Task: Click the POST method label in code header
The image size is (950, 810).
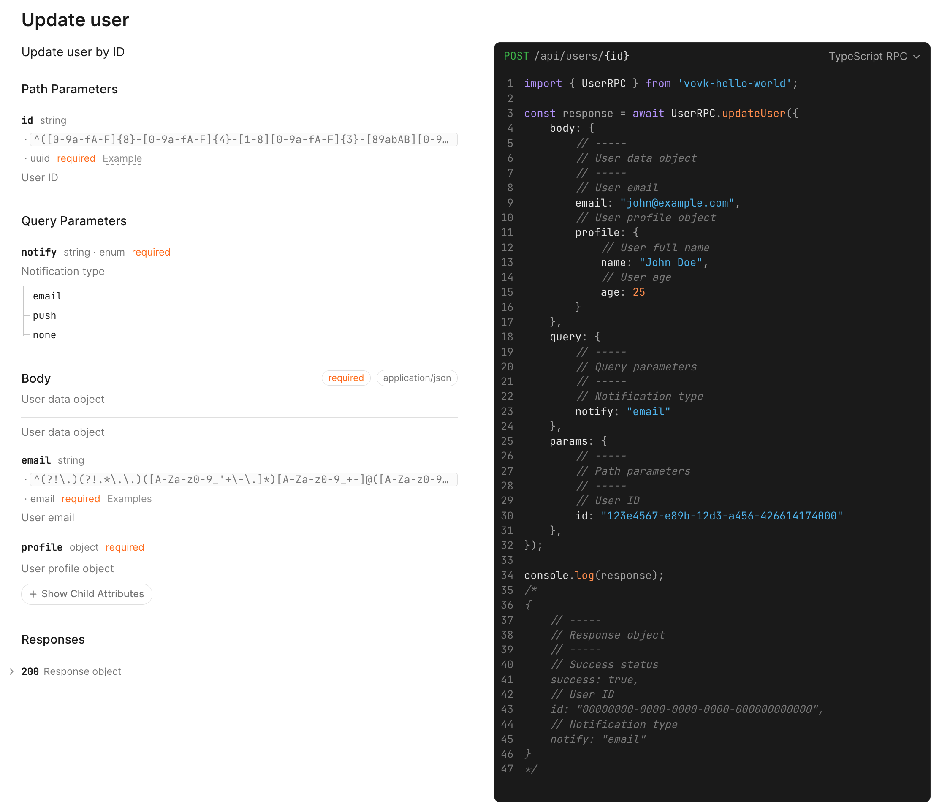Action: [x=516, y=56]
